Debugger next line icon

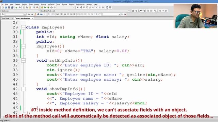(84, 7)
